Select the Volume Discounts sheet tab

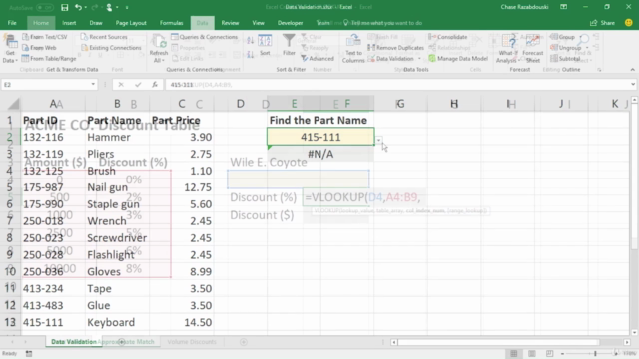[192, 342]
